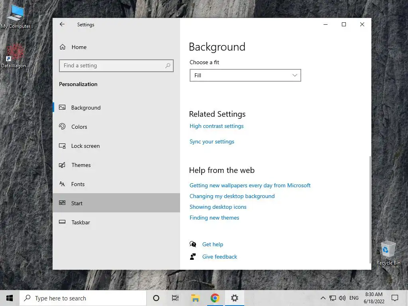Click the network icon in system tray
This screenshot has height=306, width=408.
click(x=333, y=298)
